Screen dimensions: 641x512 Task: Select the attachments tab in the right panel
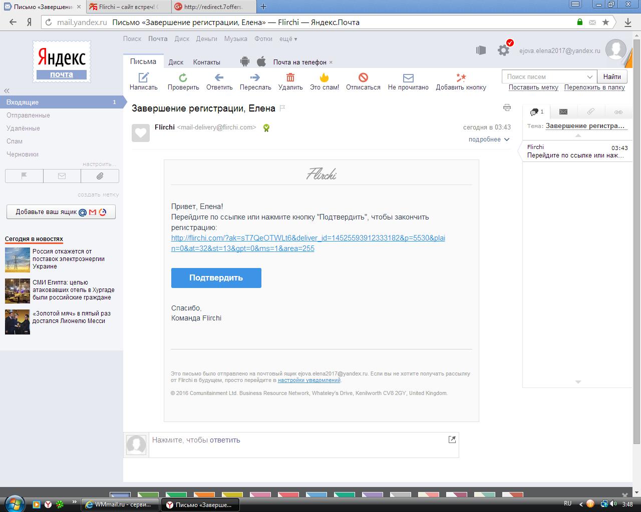591,112
